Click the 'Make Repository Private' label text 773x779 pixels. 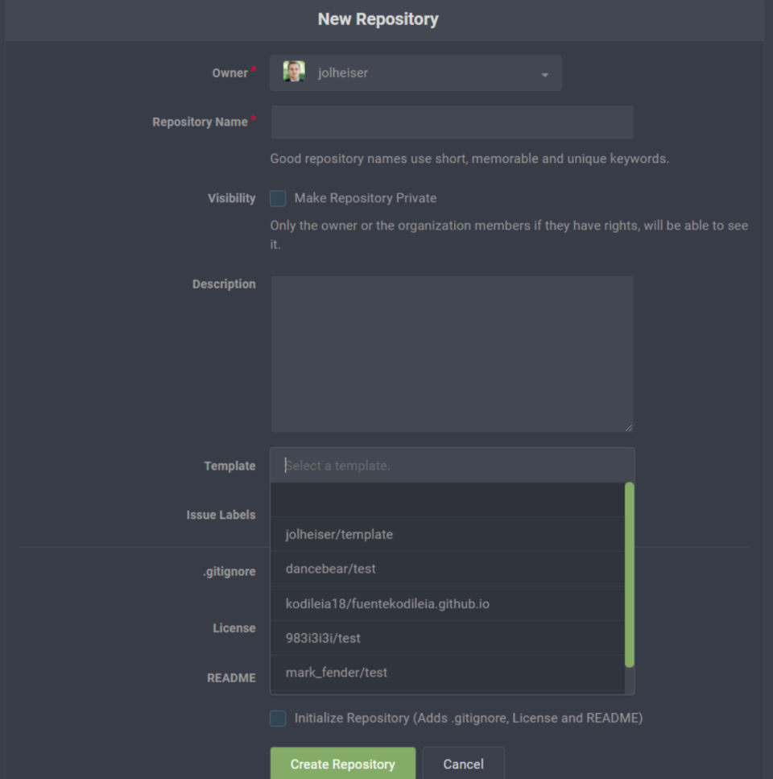365,198
